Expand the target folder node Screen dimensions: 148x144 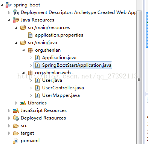(x=9, y=133)
